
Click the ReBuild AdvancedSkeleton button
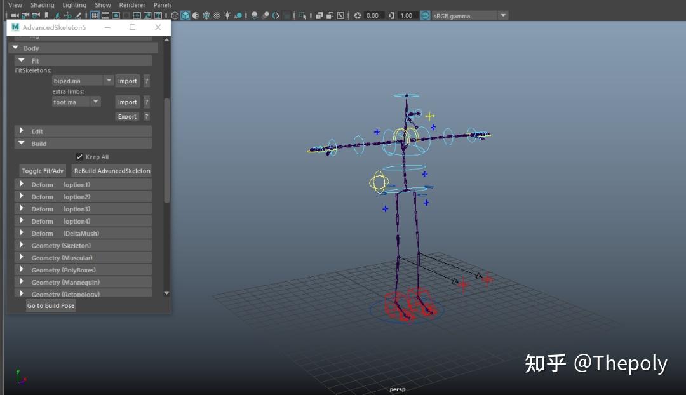tap(112, 171)
